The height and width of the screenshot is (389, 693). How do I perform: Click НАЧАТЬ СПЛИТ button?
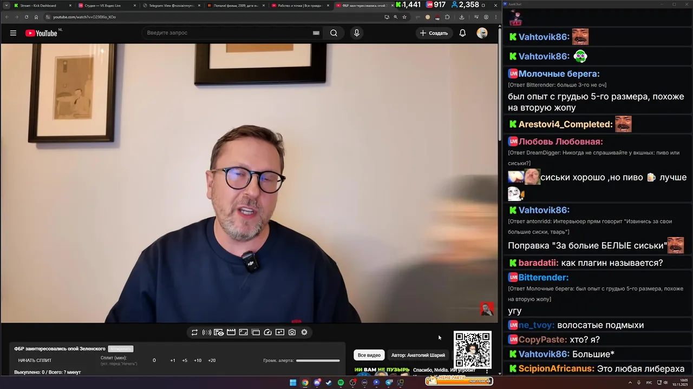[35, 360]
